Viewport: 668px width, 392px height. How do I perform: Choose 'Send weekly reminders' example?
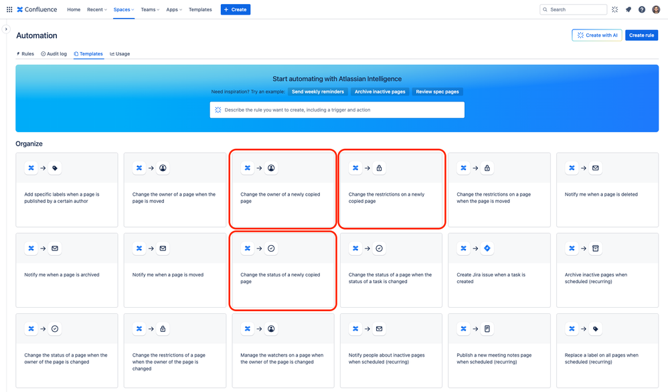[318, 91]
